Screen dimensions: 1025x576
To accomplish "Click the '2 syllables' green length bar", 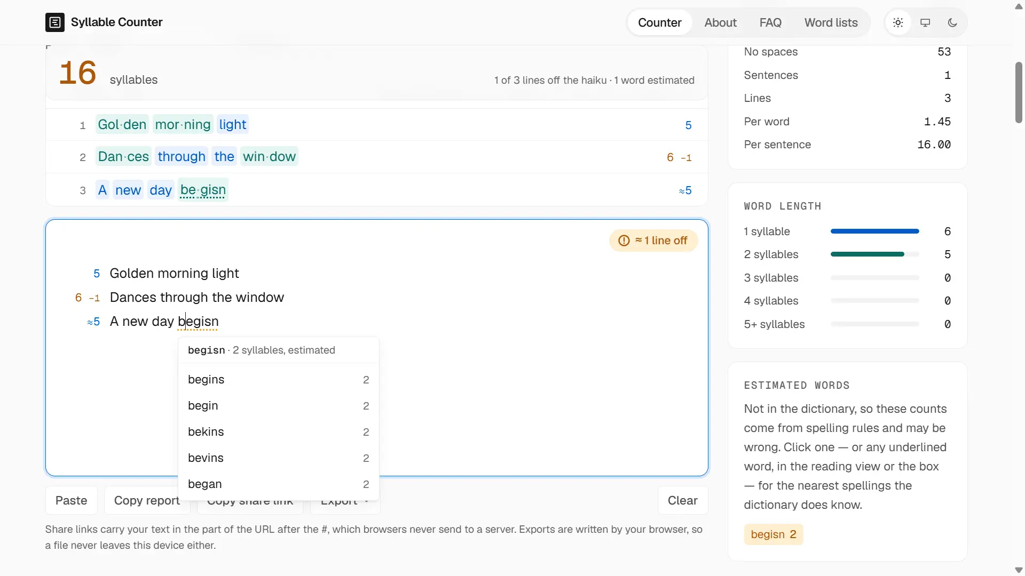I will 867,254.
